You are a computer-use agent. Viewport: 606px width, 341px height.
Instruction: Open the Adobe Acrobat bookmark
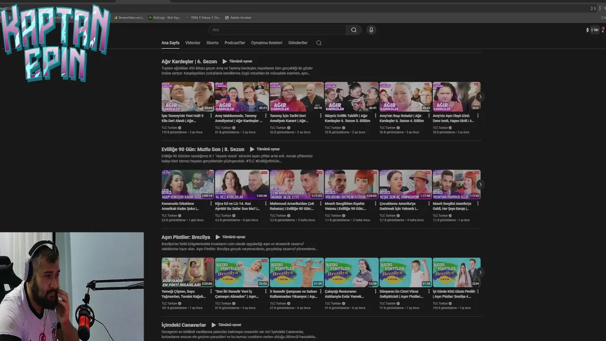point(238,18)
